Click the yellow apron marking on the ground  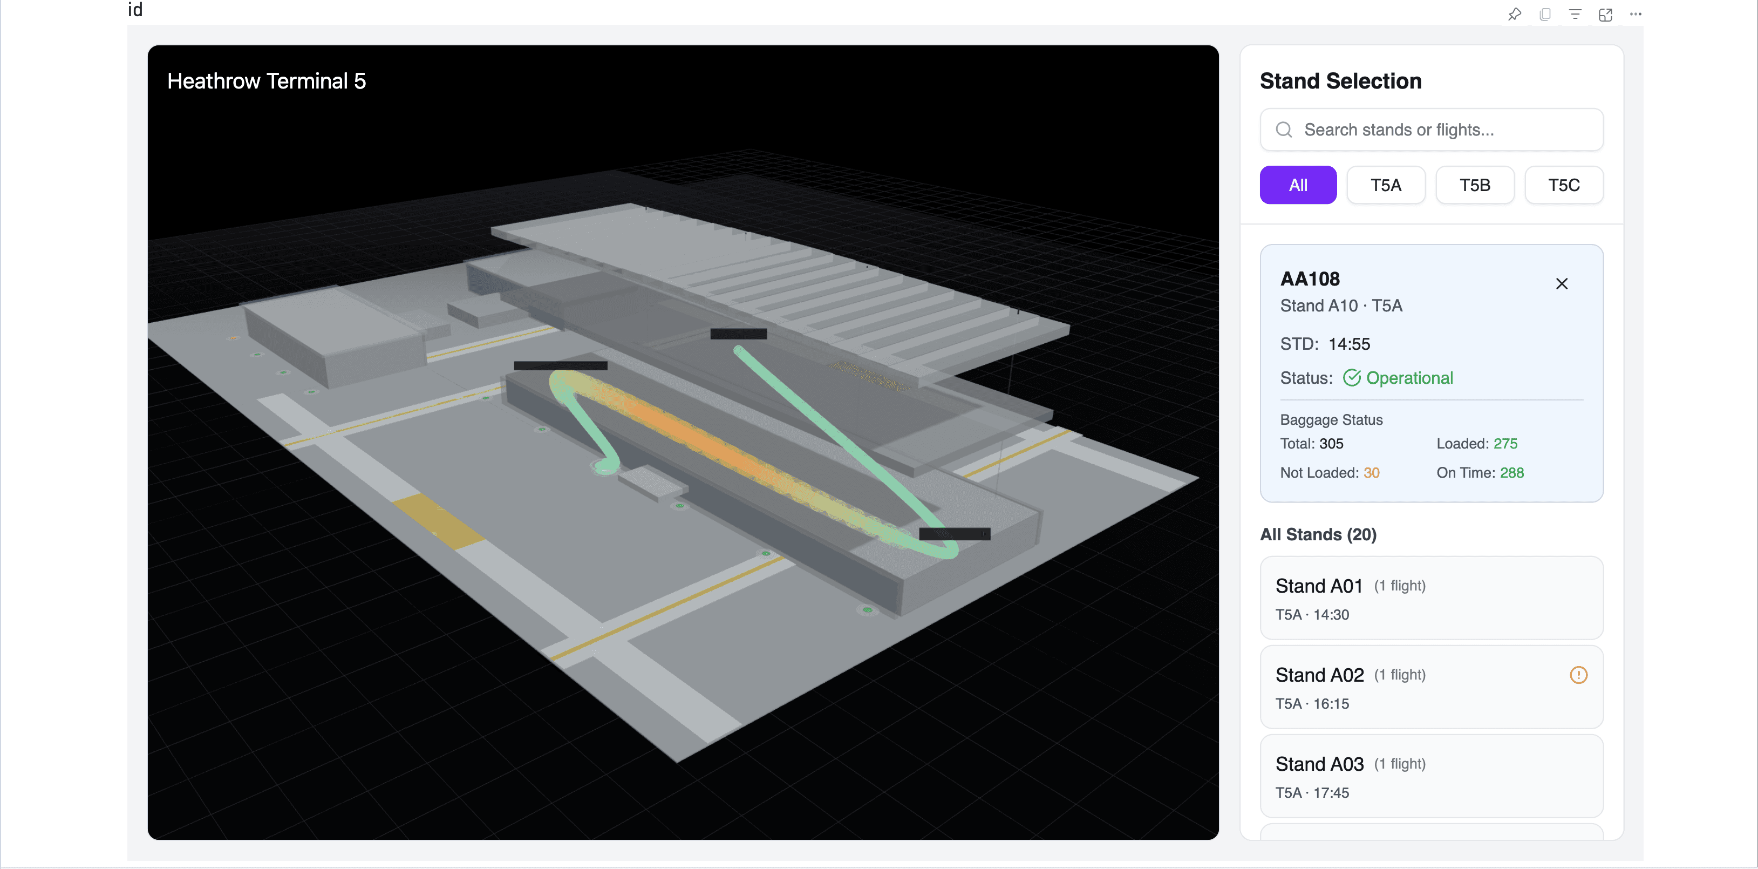pyautogui.click(x=438, y=520)
